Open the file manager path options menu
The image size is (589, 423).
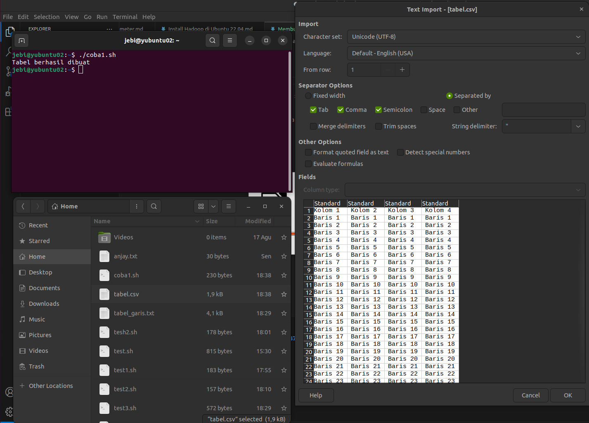click(x=137, y=206)
